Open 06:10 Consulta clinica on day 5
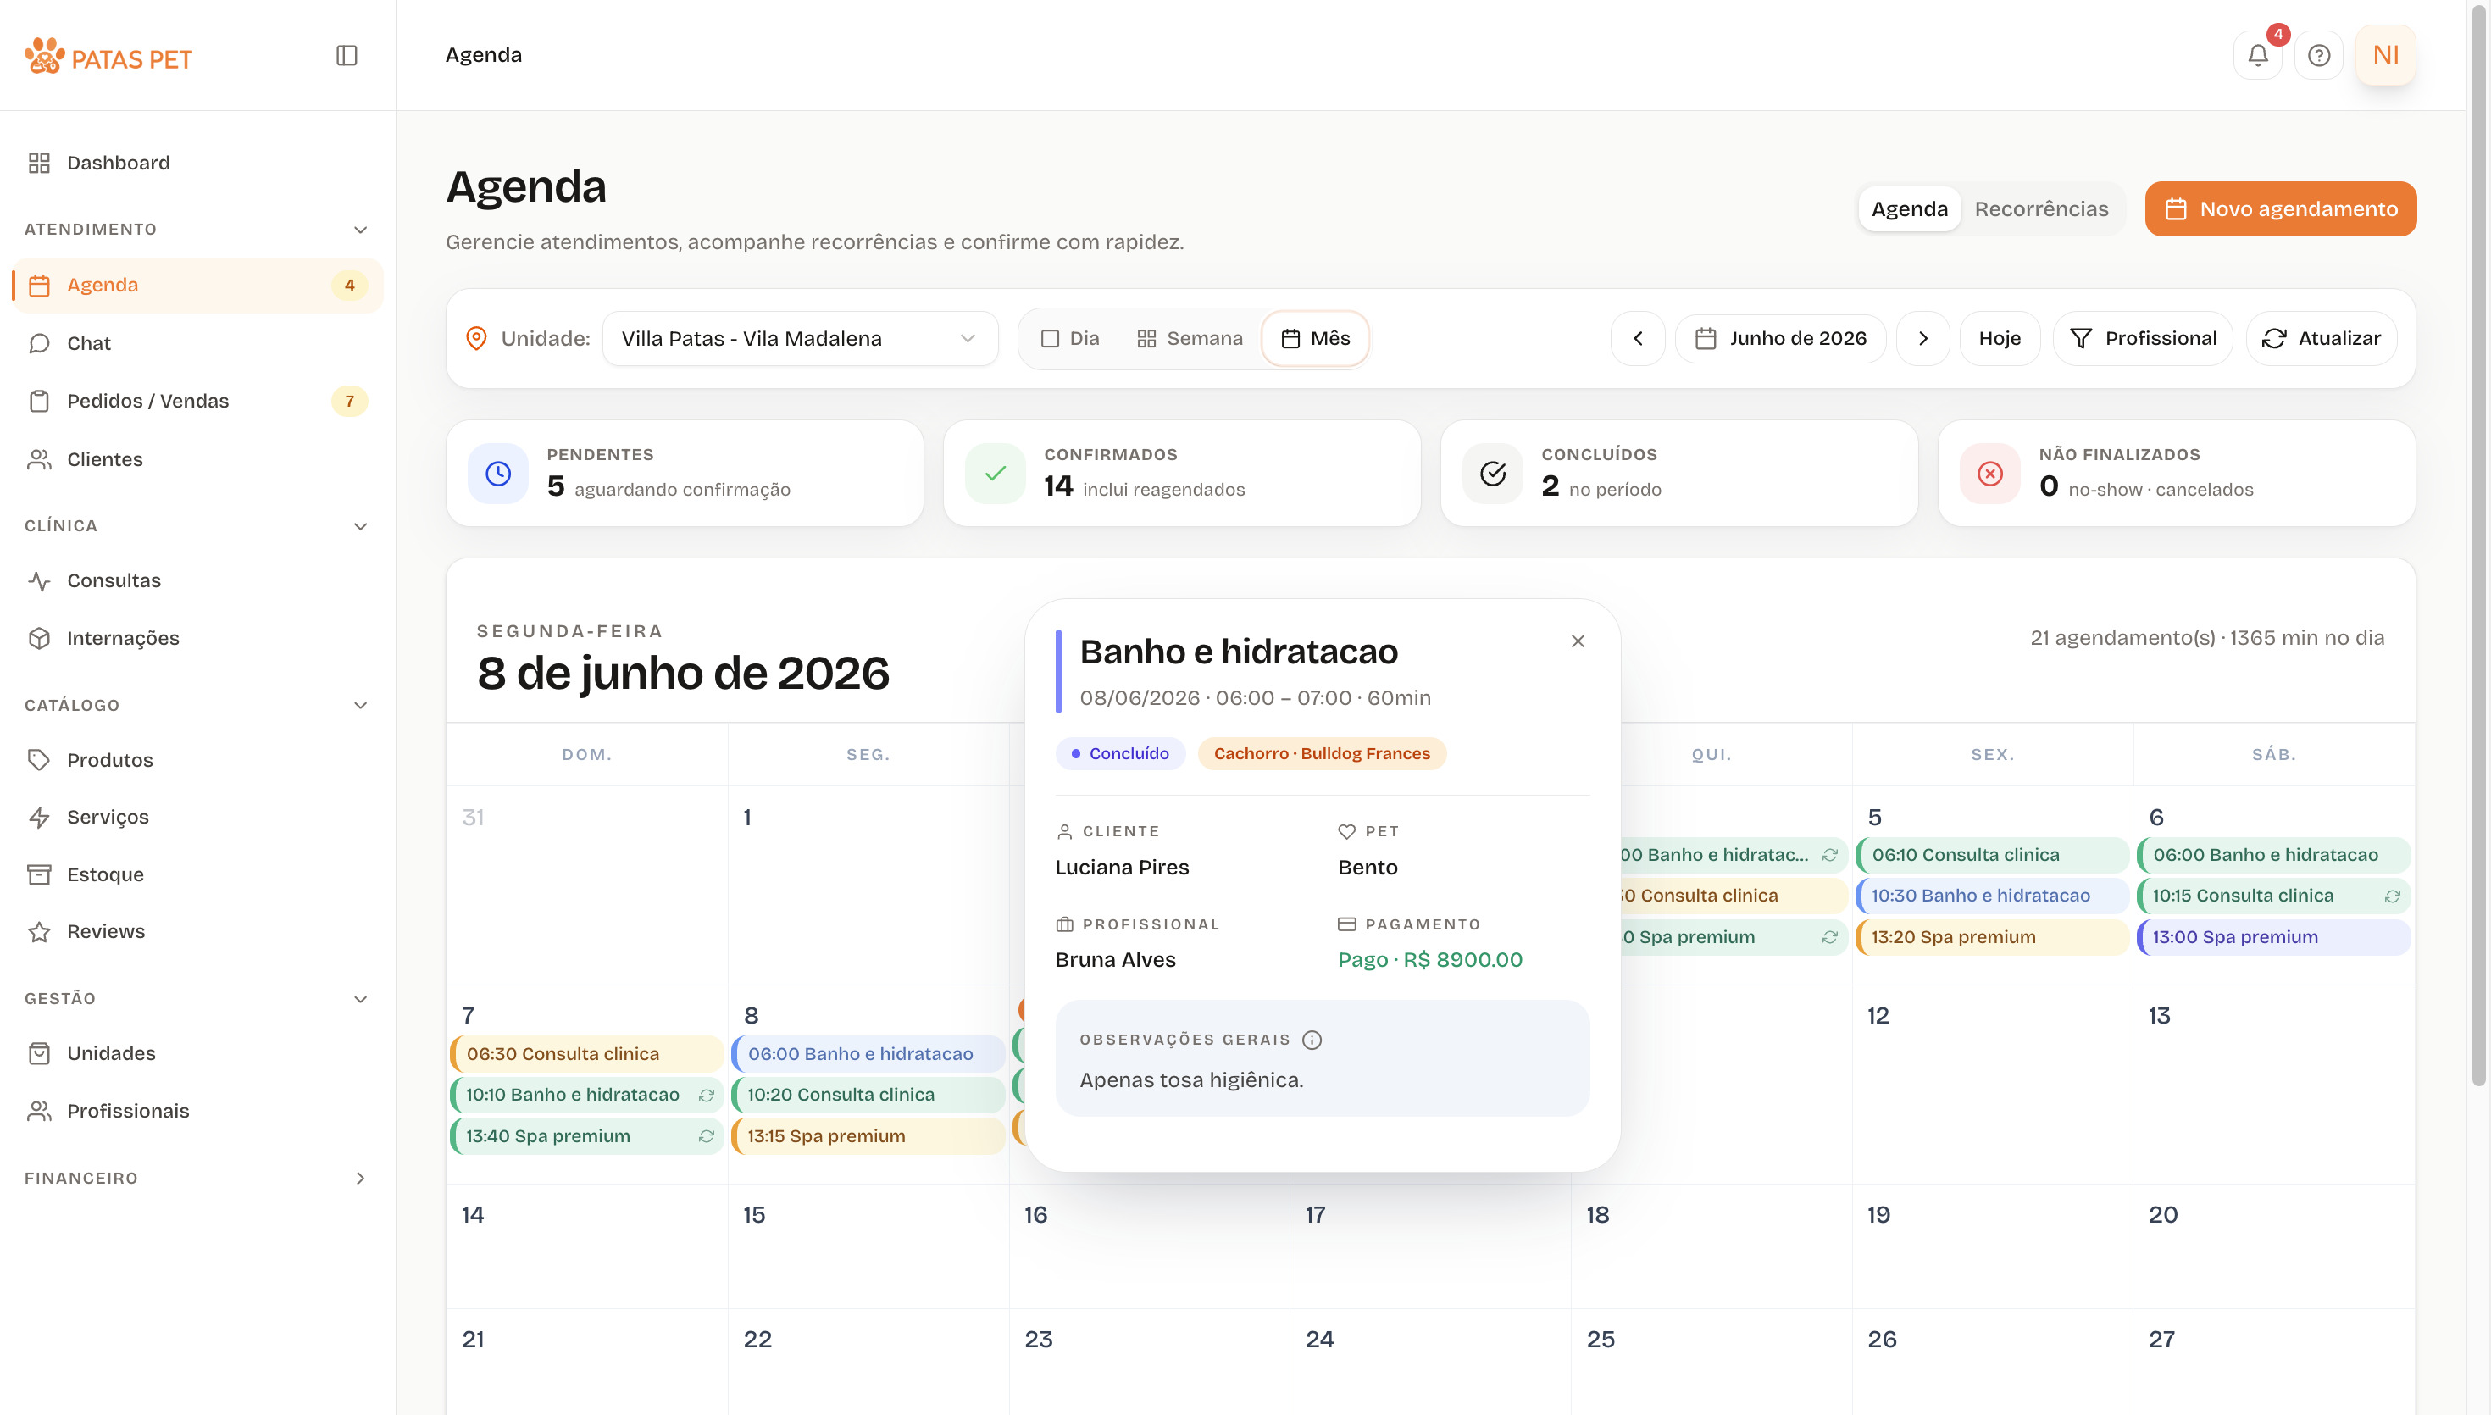2491x1415 pixels. (x=1992, y=854)
